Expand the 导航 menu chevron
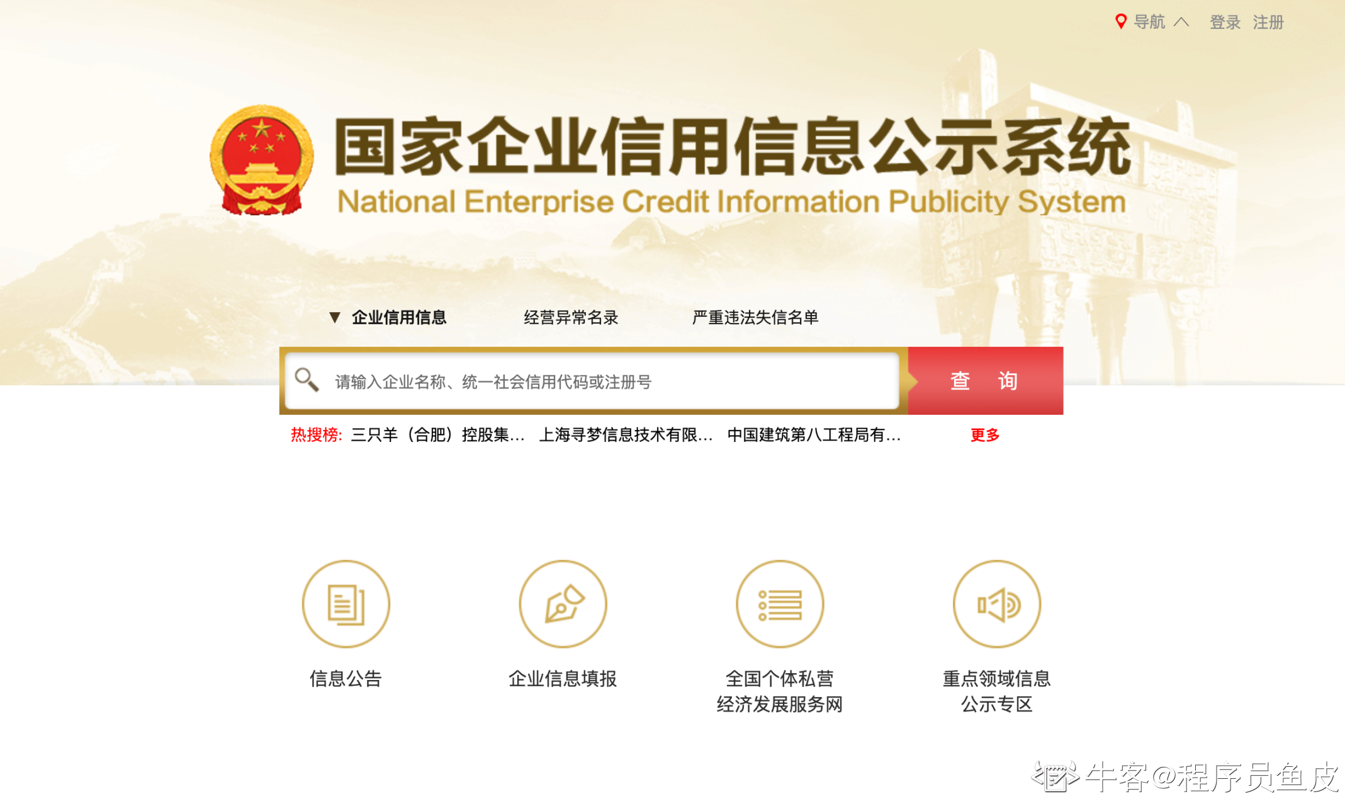Screen dimensions: 1345x799 [x=1181, y=22]
